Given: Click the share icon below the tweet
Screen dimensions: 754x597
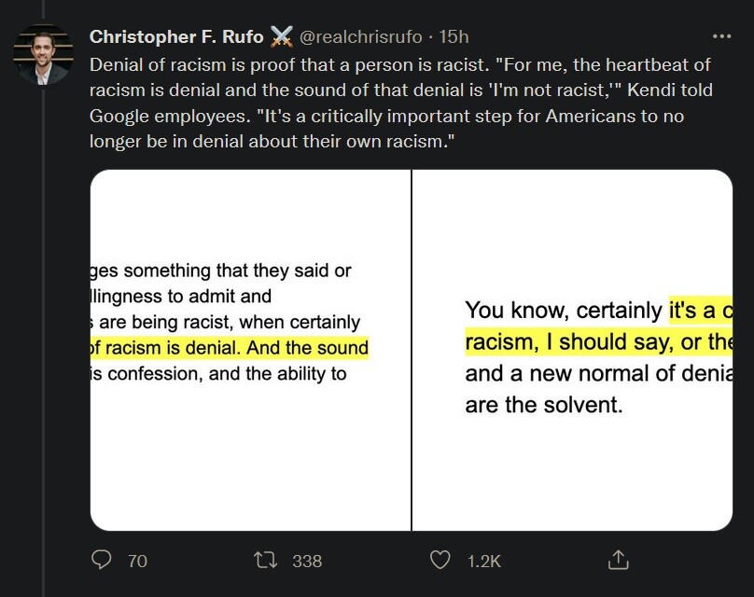Looking at the screenshot, I should (x=619, y=560).
